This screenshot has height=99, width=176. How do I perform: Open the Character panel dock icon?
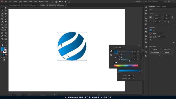(x=146, y=18)
